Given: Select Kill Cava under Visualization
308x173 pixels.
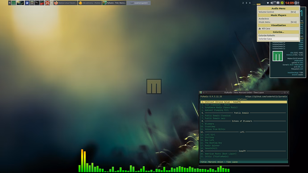Looking at the screenshot, I should pos(278,29).
